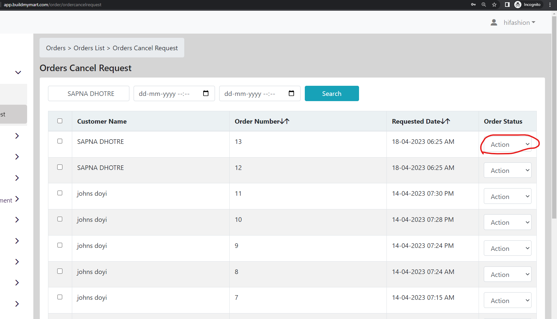Click Orders Cancel Request breadcrumb

145,48
